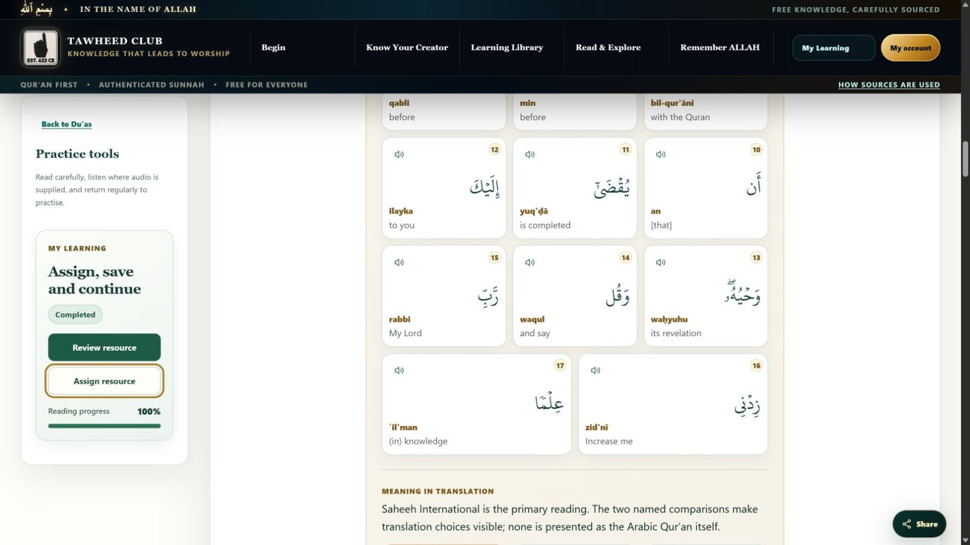Click the page vertical scrollbar thumb

(965, 159)
